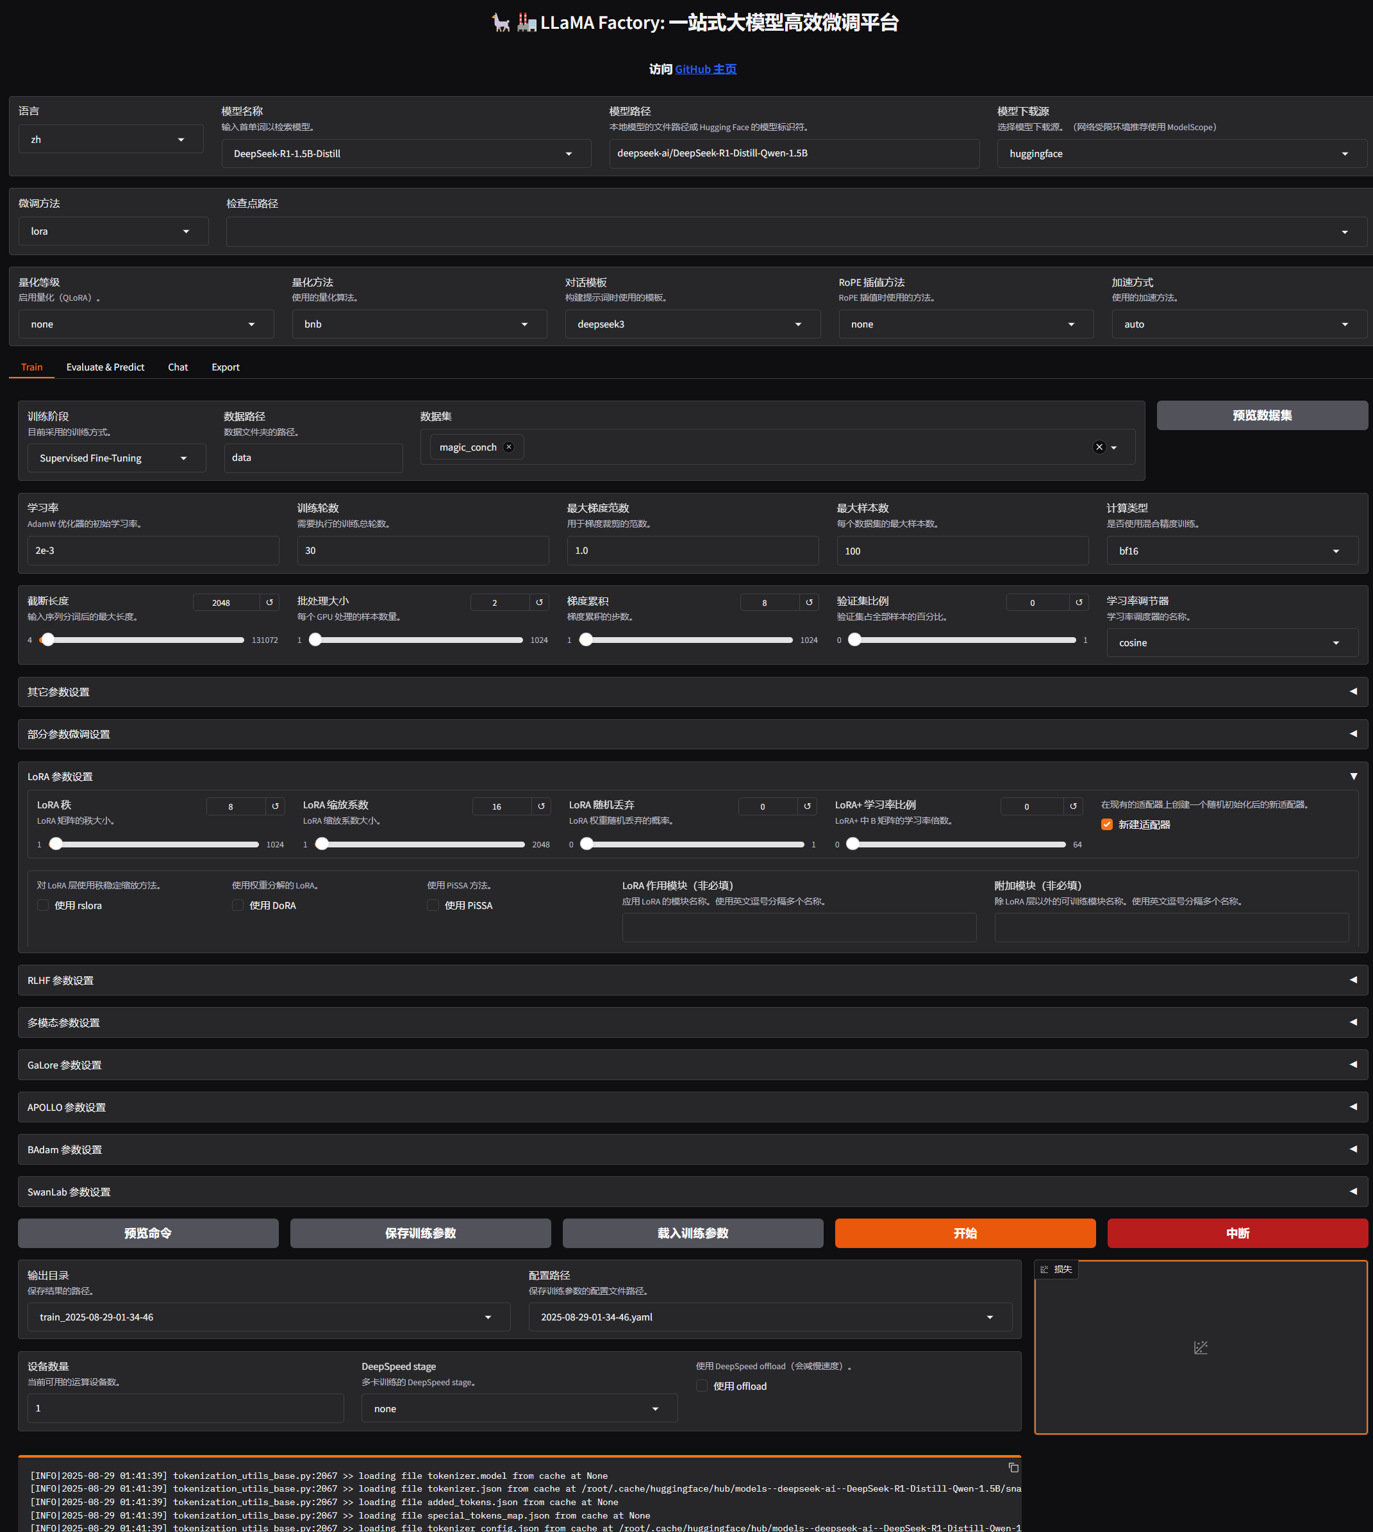1373x1532 pixels.
Task: Click the 截断长度 slider track
Action: (x=142, y=640)
